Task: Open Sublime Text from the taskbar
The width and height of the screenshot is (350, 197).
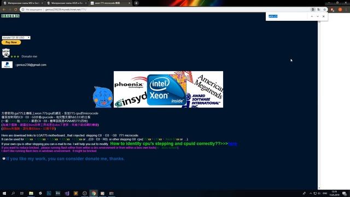Action: click(75, 193)
